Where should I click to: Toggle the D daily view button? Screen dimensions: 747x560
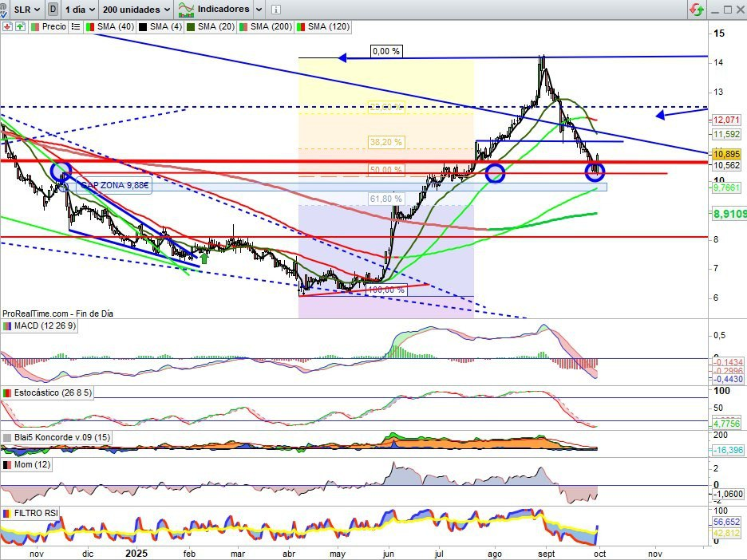coord(53,10)
